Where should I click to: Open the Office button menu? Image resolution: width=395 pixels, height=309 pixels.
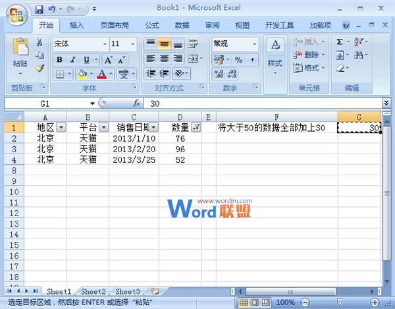[14, 12]
